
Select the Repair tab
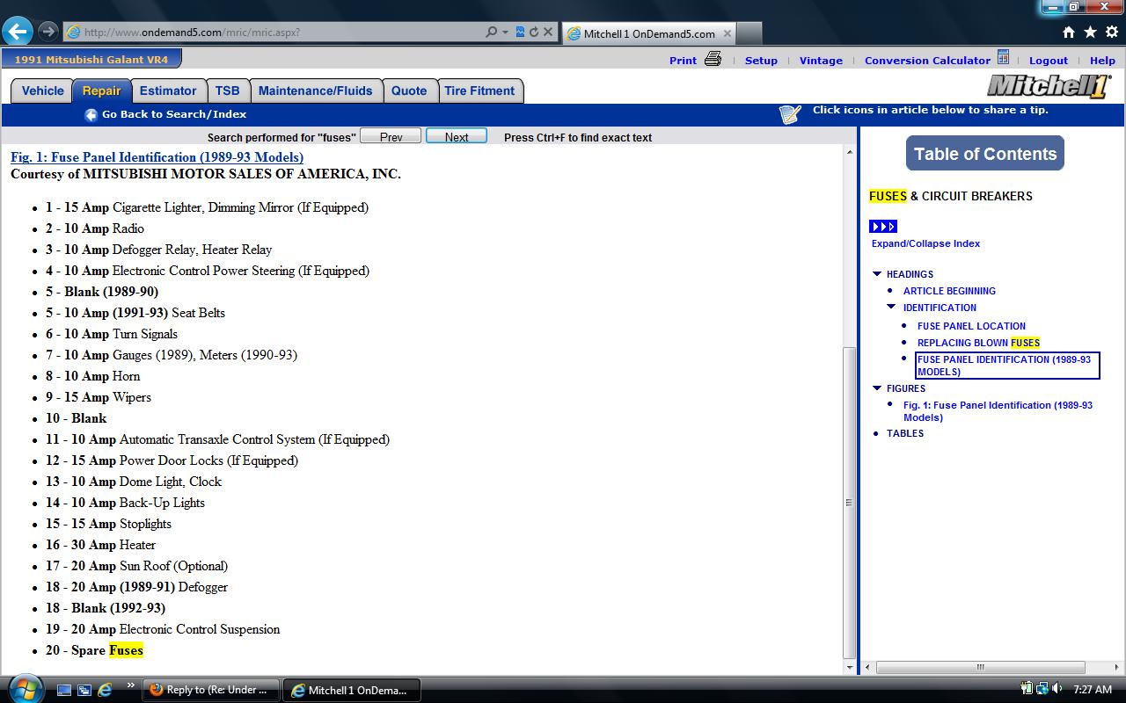pos(102,91)
